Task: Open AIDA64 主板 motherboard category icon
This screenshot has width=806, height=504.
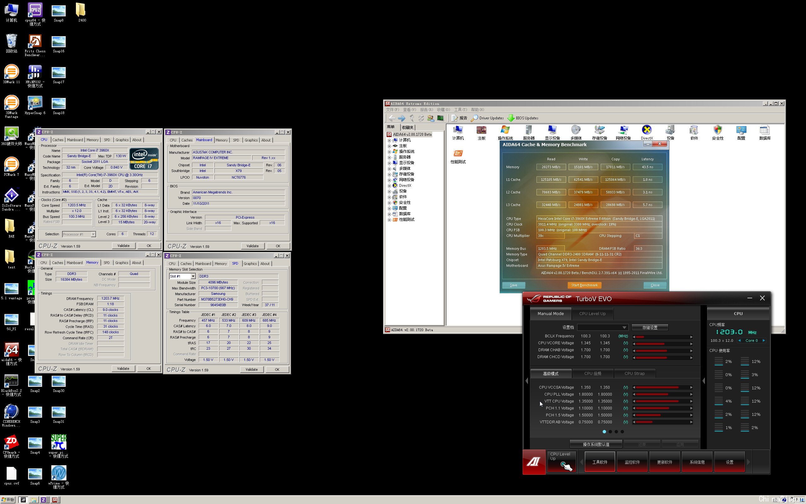Action: (482, 132)
